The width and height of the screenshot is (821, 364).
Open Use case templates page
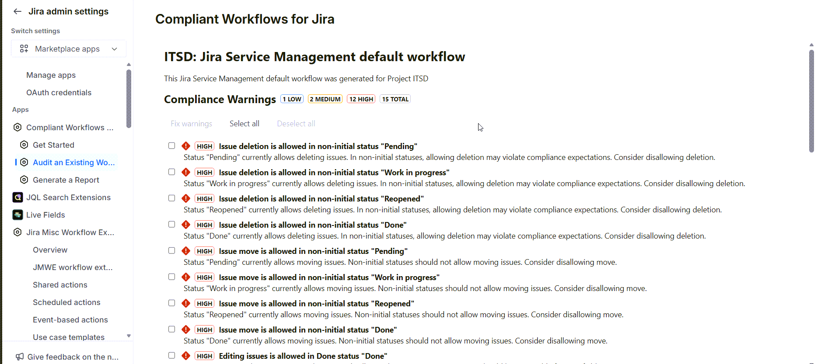click(69, 337)
